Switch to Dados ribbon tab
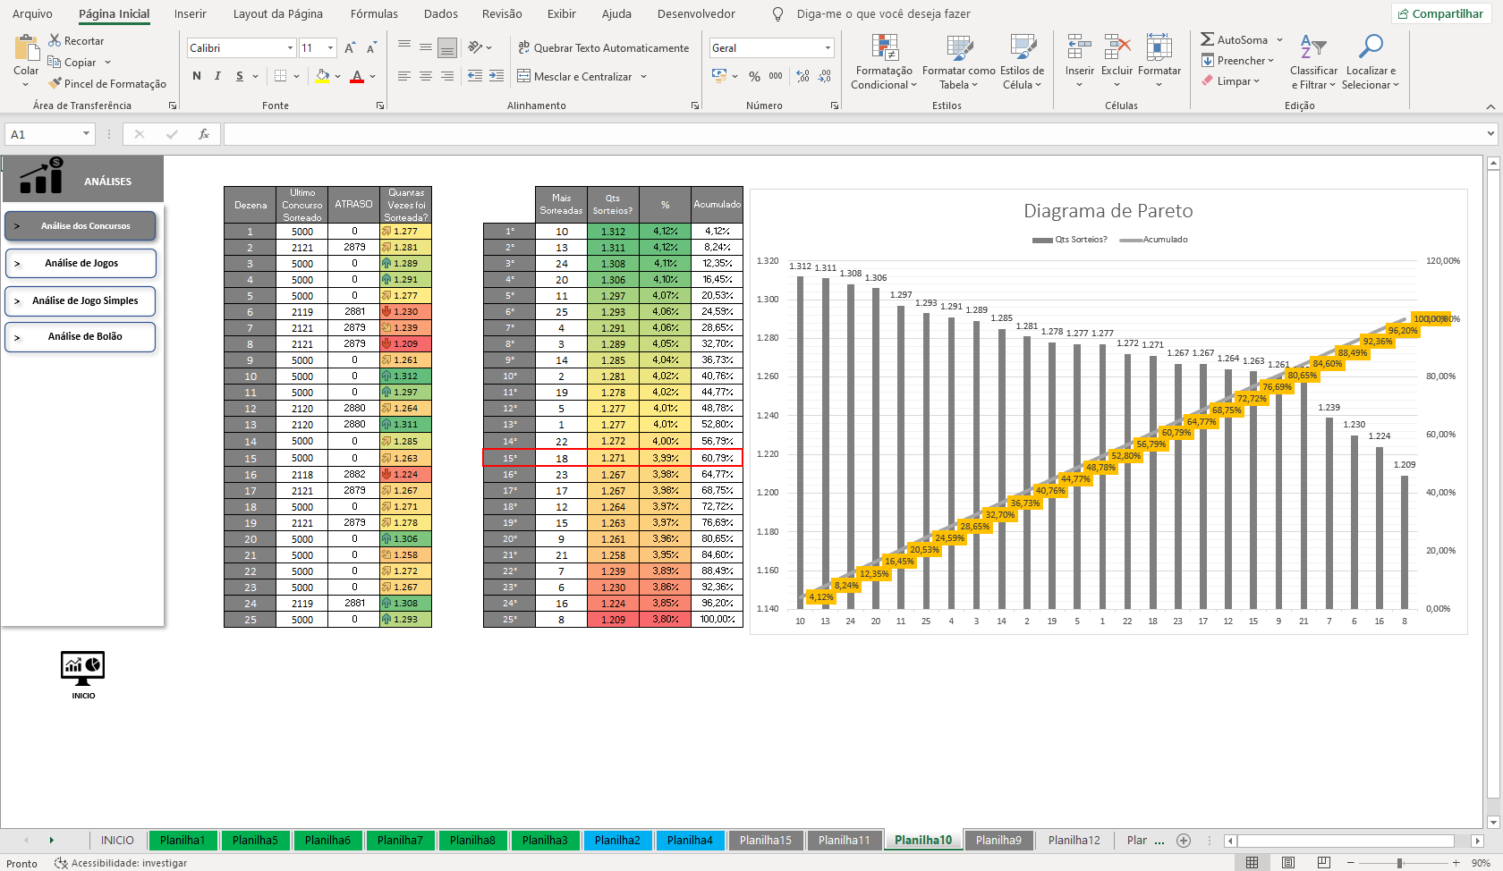Viewport: 1503px width, 871px height. pos(440,13)
